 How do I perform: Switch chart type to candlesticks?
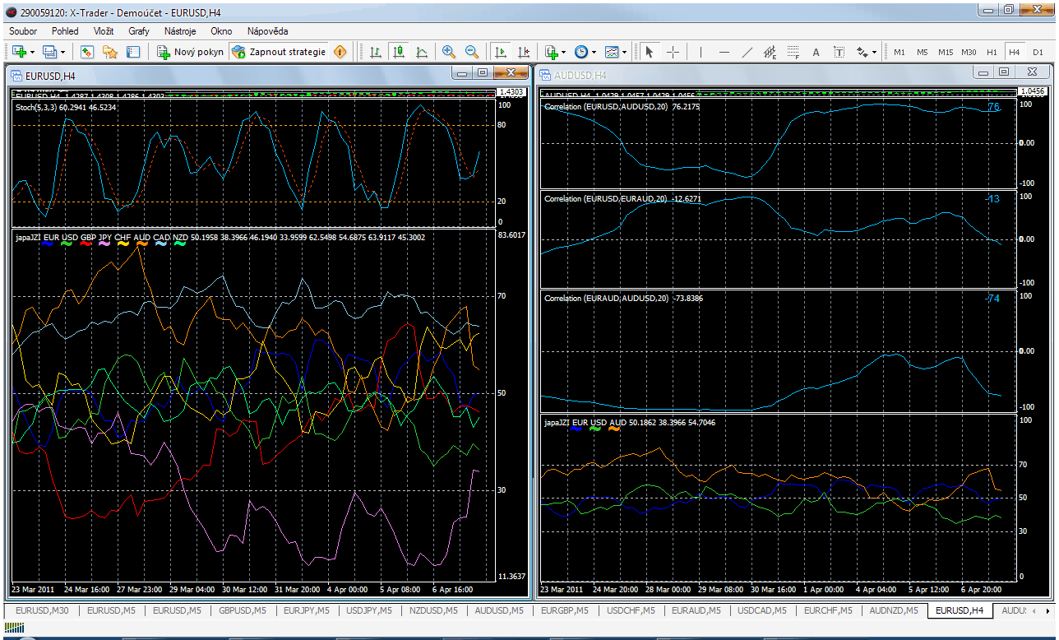(399, 52)
